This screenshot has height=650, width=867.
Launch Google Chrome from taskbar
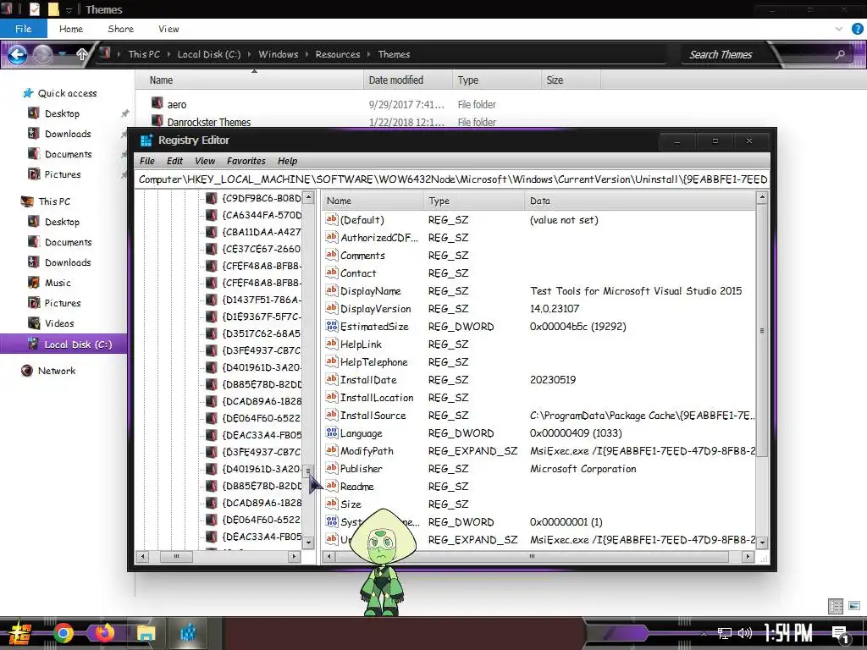click(64, 633)
